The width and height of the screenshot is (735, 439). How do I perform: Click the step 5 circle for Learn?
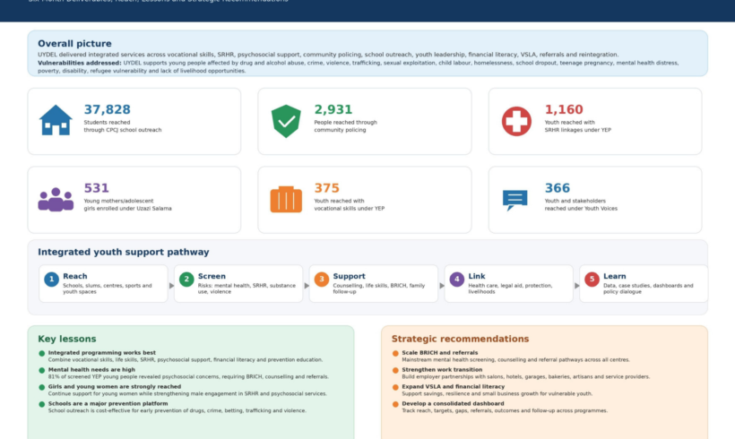tap(592, 280)
